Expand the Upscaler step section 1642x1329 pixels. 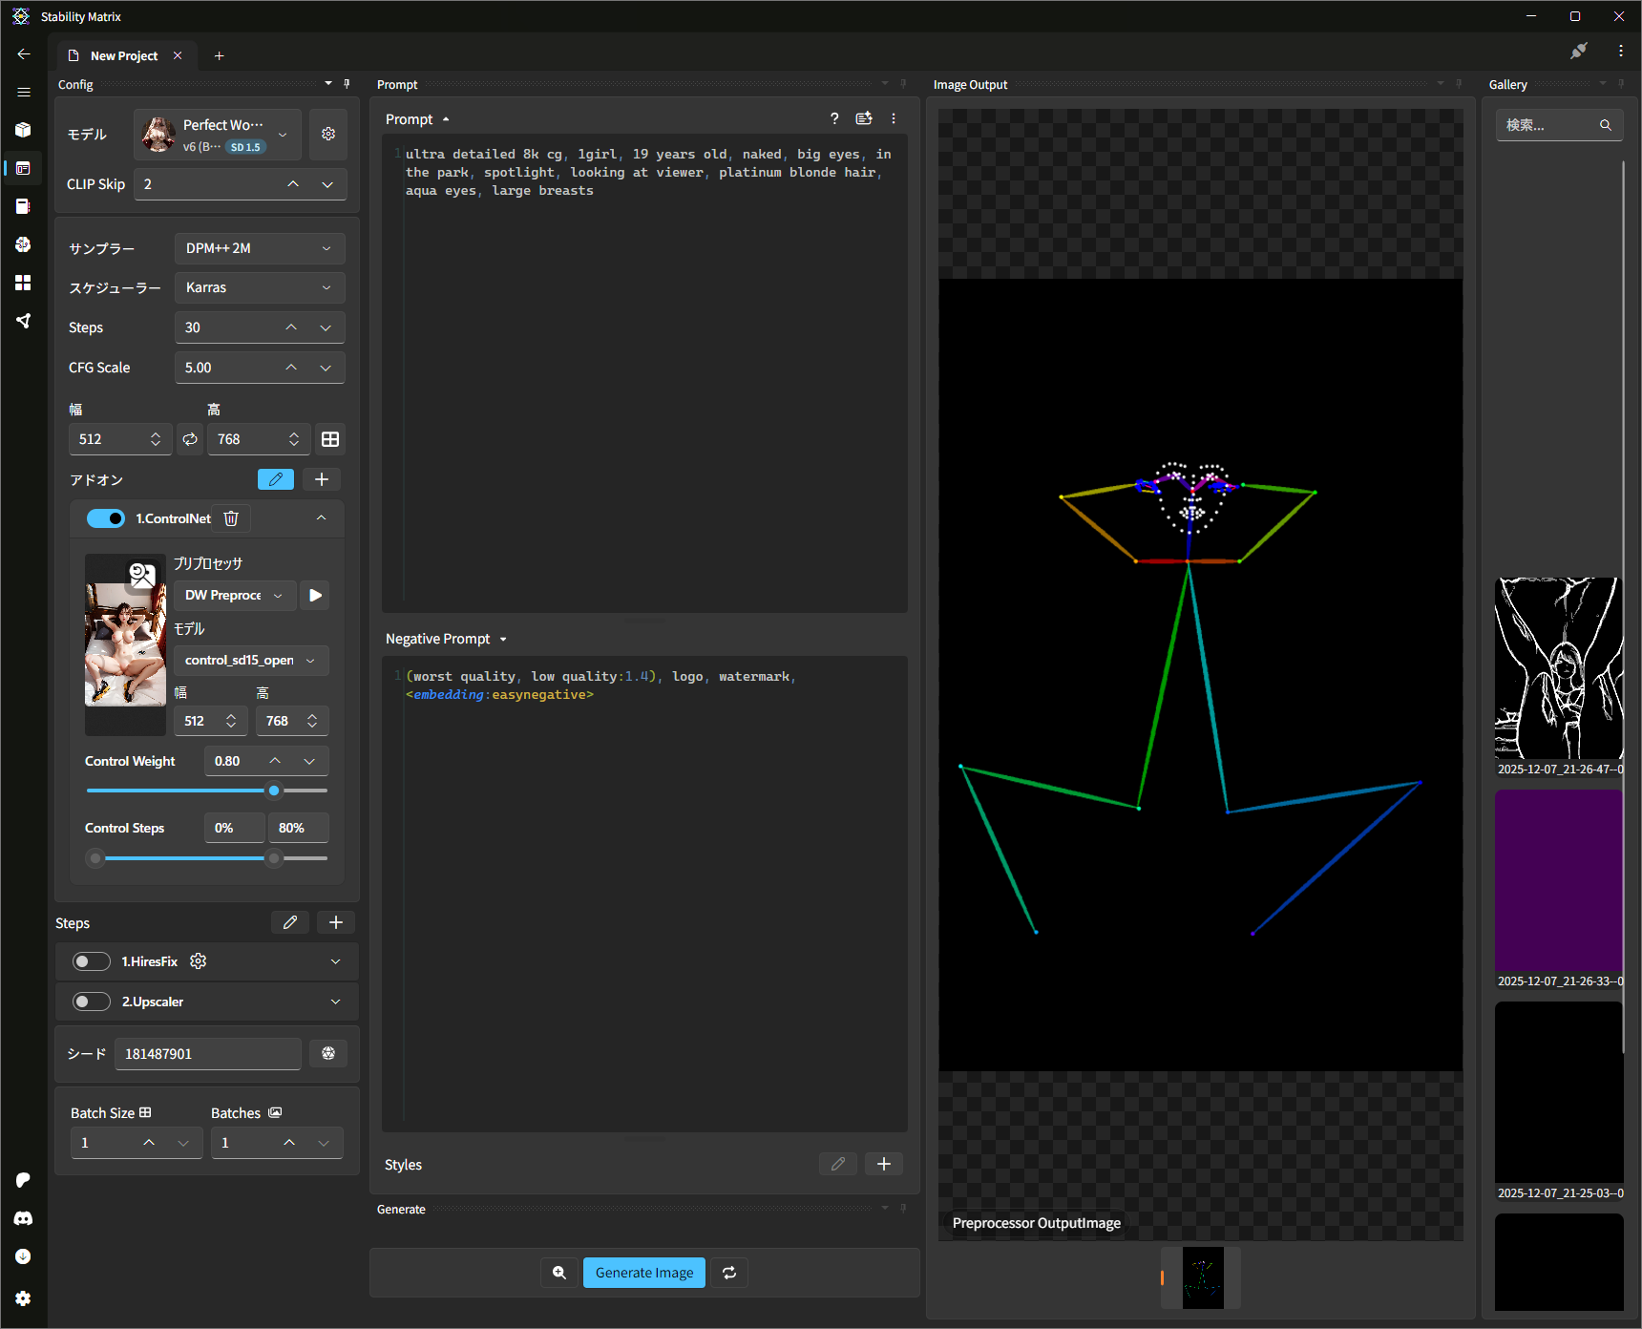point(335,1002)
